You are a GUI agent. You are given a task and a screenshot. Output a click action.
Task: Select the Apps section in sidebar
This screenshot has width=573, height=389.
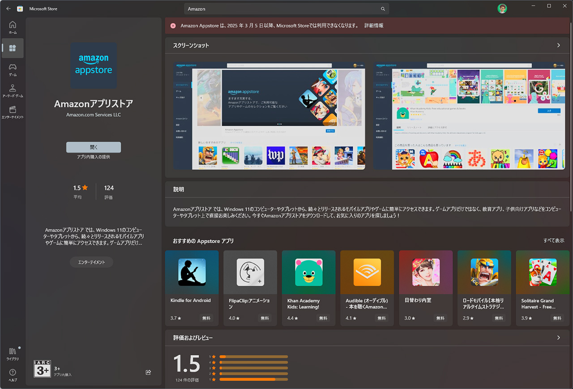click(13, 48)
